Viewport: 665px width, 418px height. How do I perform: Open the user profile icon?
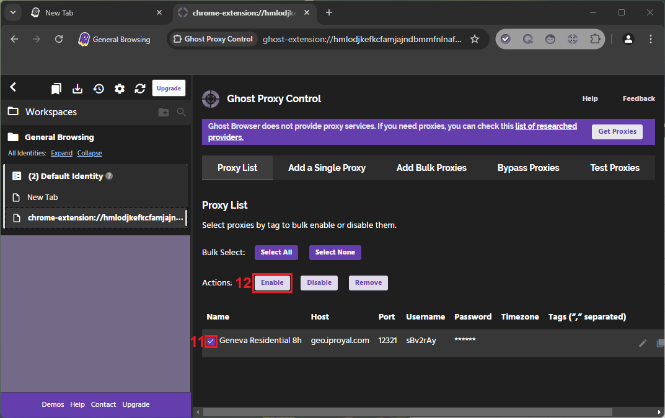[628, 39]
